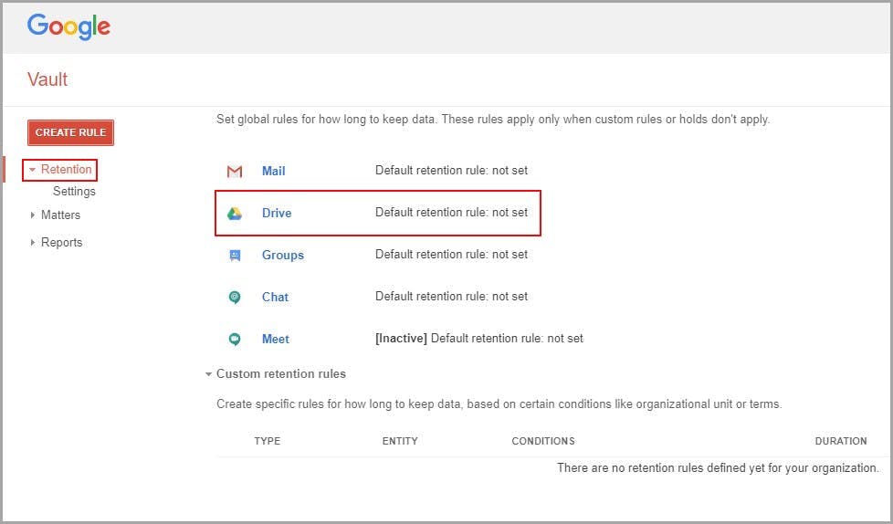Image resolution: width=893 pixels, height=524 pixels.
Task: Click the TYPE column header
Action: coord(268,441)
